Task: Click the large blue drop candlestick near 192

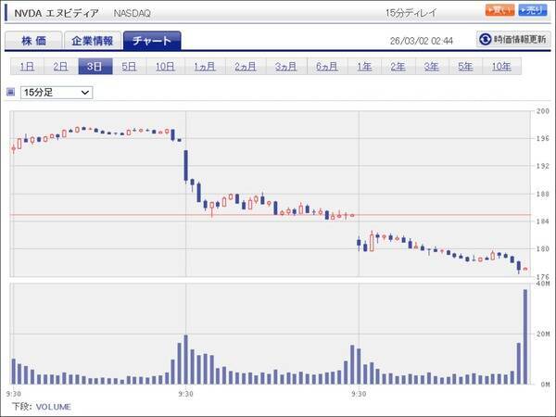Action: [x=185, y=166]
